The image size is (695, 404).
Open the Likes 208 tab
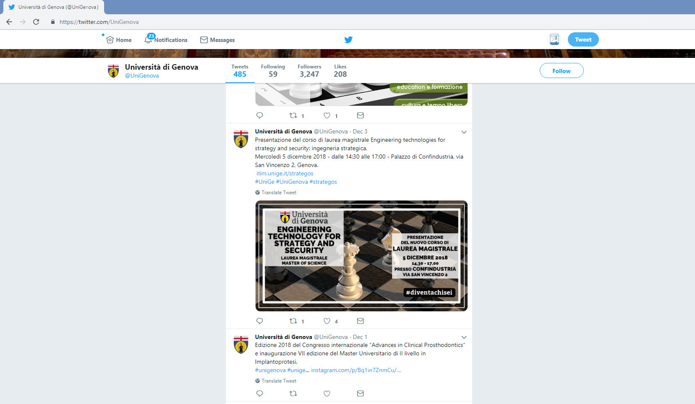pos(340,71)
